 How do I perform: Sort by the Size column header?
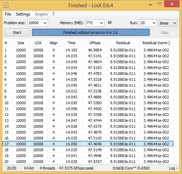[x=21, y=43]
